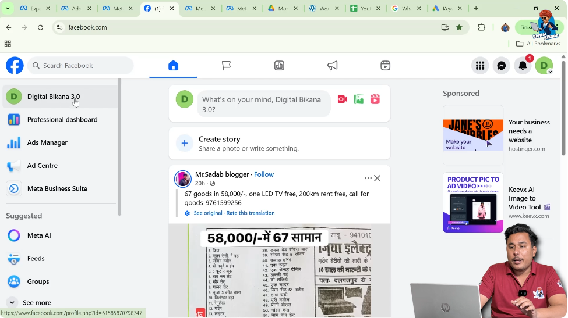
Task: Open Mr.Sadab blogger profile name
Action: pyautogui.click(x=222, y=174)
